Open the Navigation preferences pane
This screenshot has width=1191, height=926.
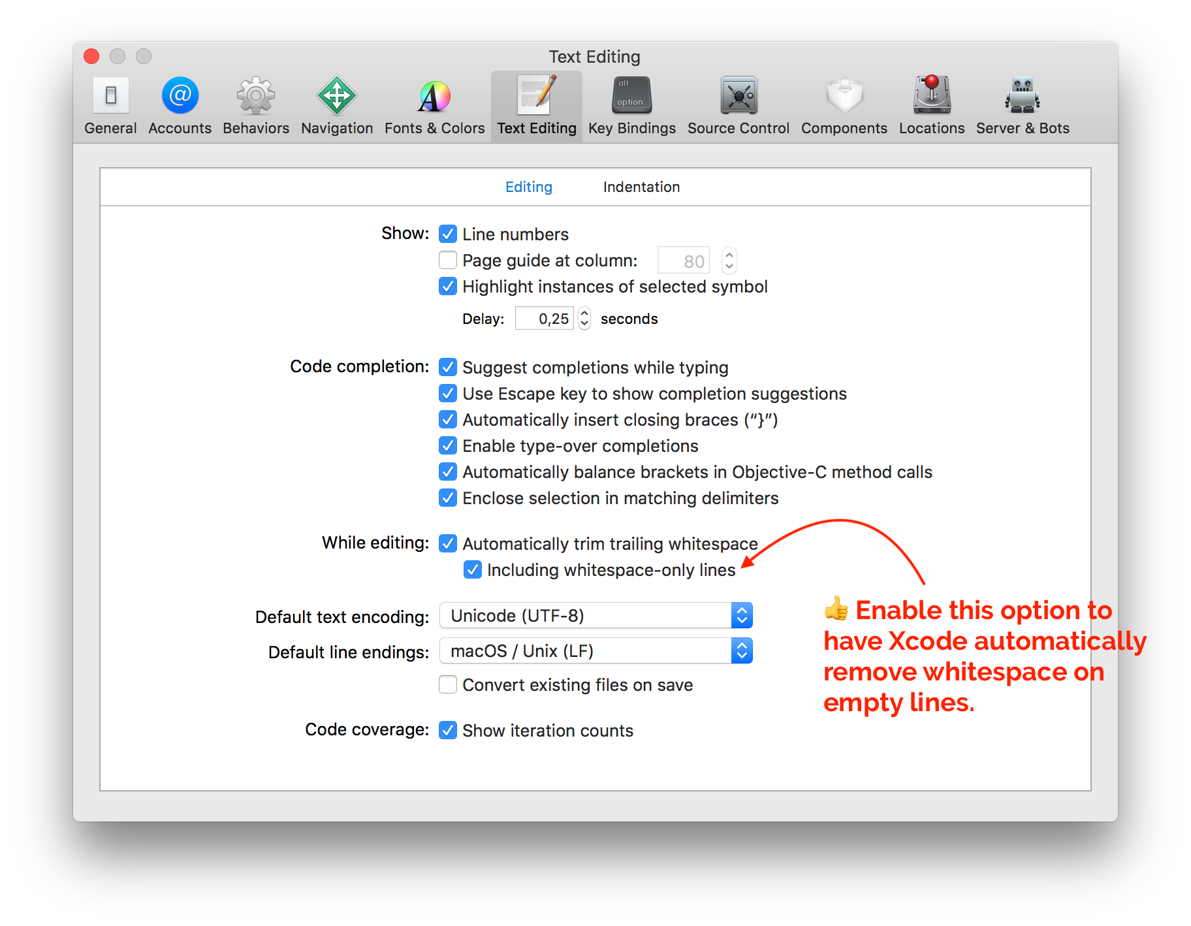pos(337,106)
